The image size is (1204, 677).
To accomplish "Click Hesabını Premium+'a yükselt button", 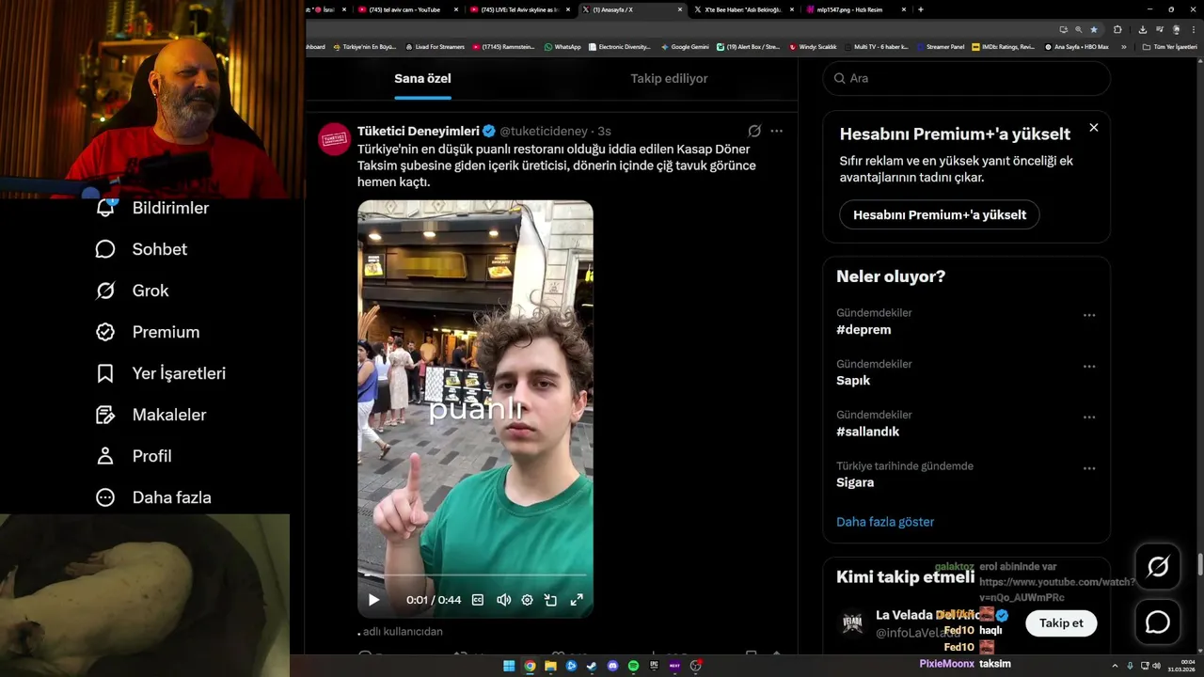I will pyautogui.click(x=940, y=214).
